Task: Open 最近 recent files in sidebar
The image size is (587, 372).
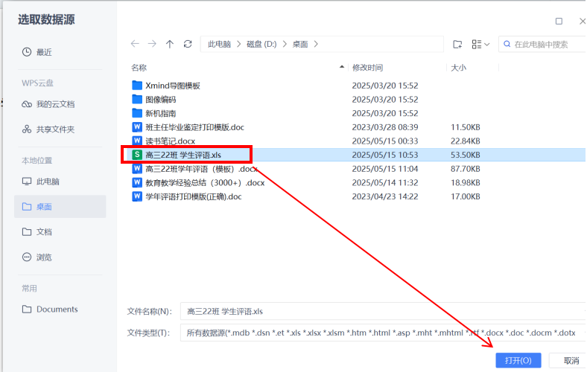Action: pyautogui.click(x=44, y=52)
